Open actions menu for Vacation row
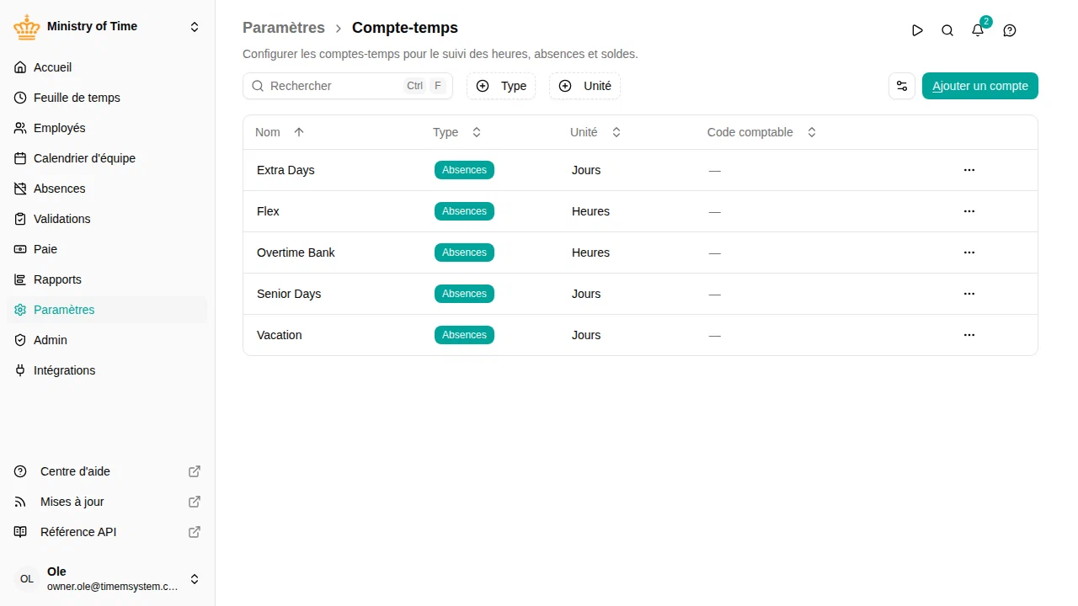 coord(969,335)
